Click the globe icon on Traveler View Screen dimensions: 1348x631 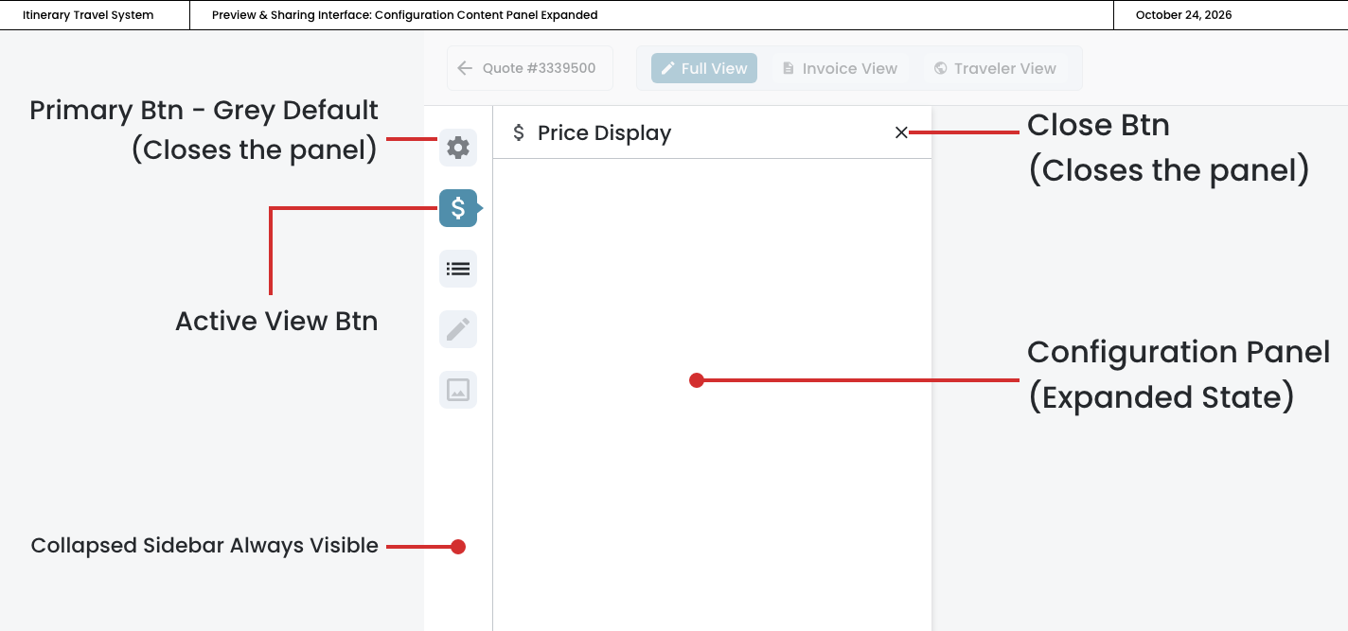pyautogui.click(x=940, y=68)
